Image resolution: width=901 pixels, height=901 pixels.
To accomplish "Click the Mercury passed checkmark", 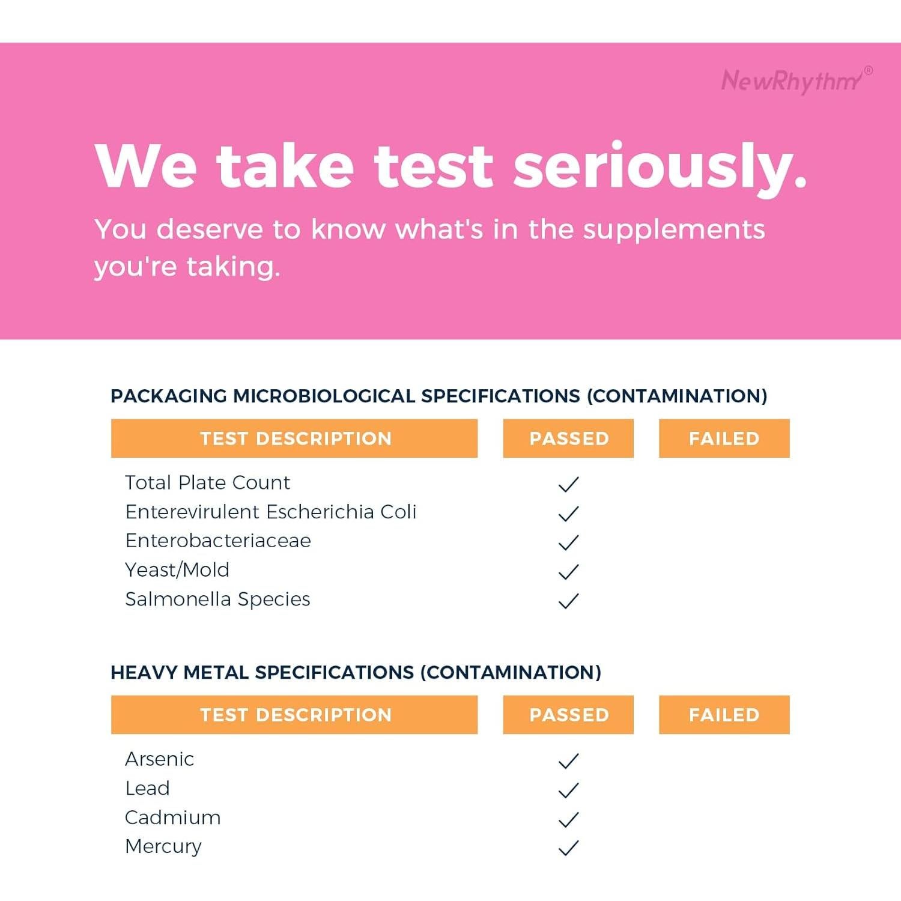I will [x=568, y=848].
